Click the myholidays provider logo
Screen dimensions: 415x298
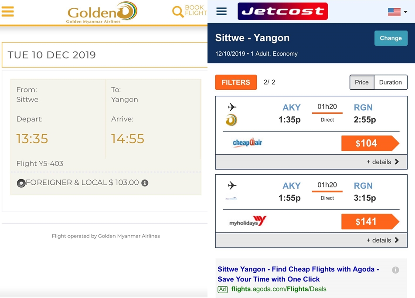click(x=248, y=221)
